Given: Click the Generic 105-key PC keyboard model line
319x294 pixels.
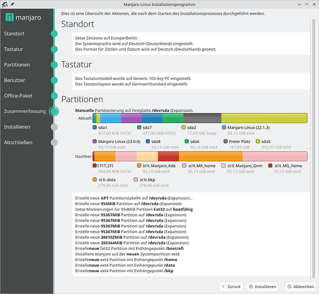Looking at the screenshot, I should (133, 78).
